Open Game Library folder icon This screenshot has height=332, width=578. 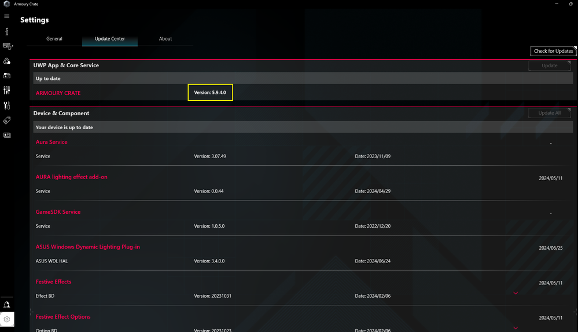6,76
